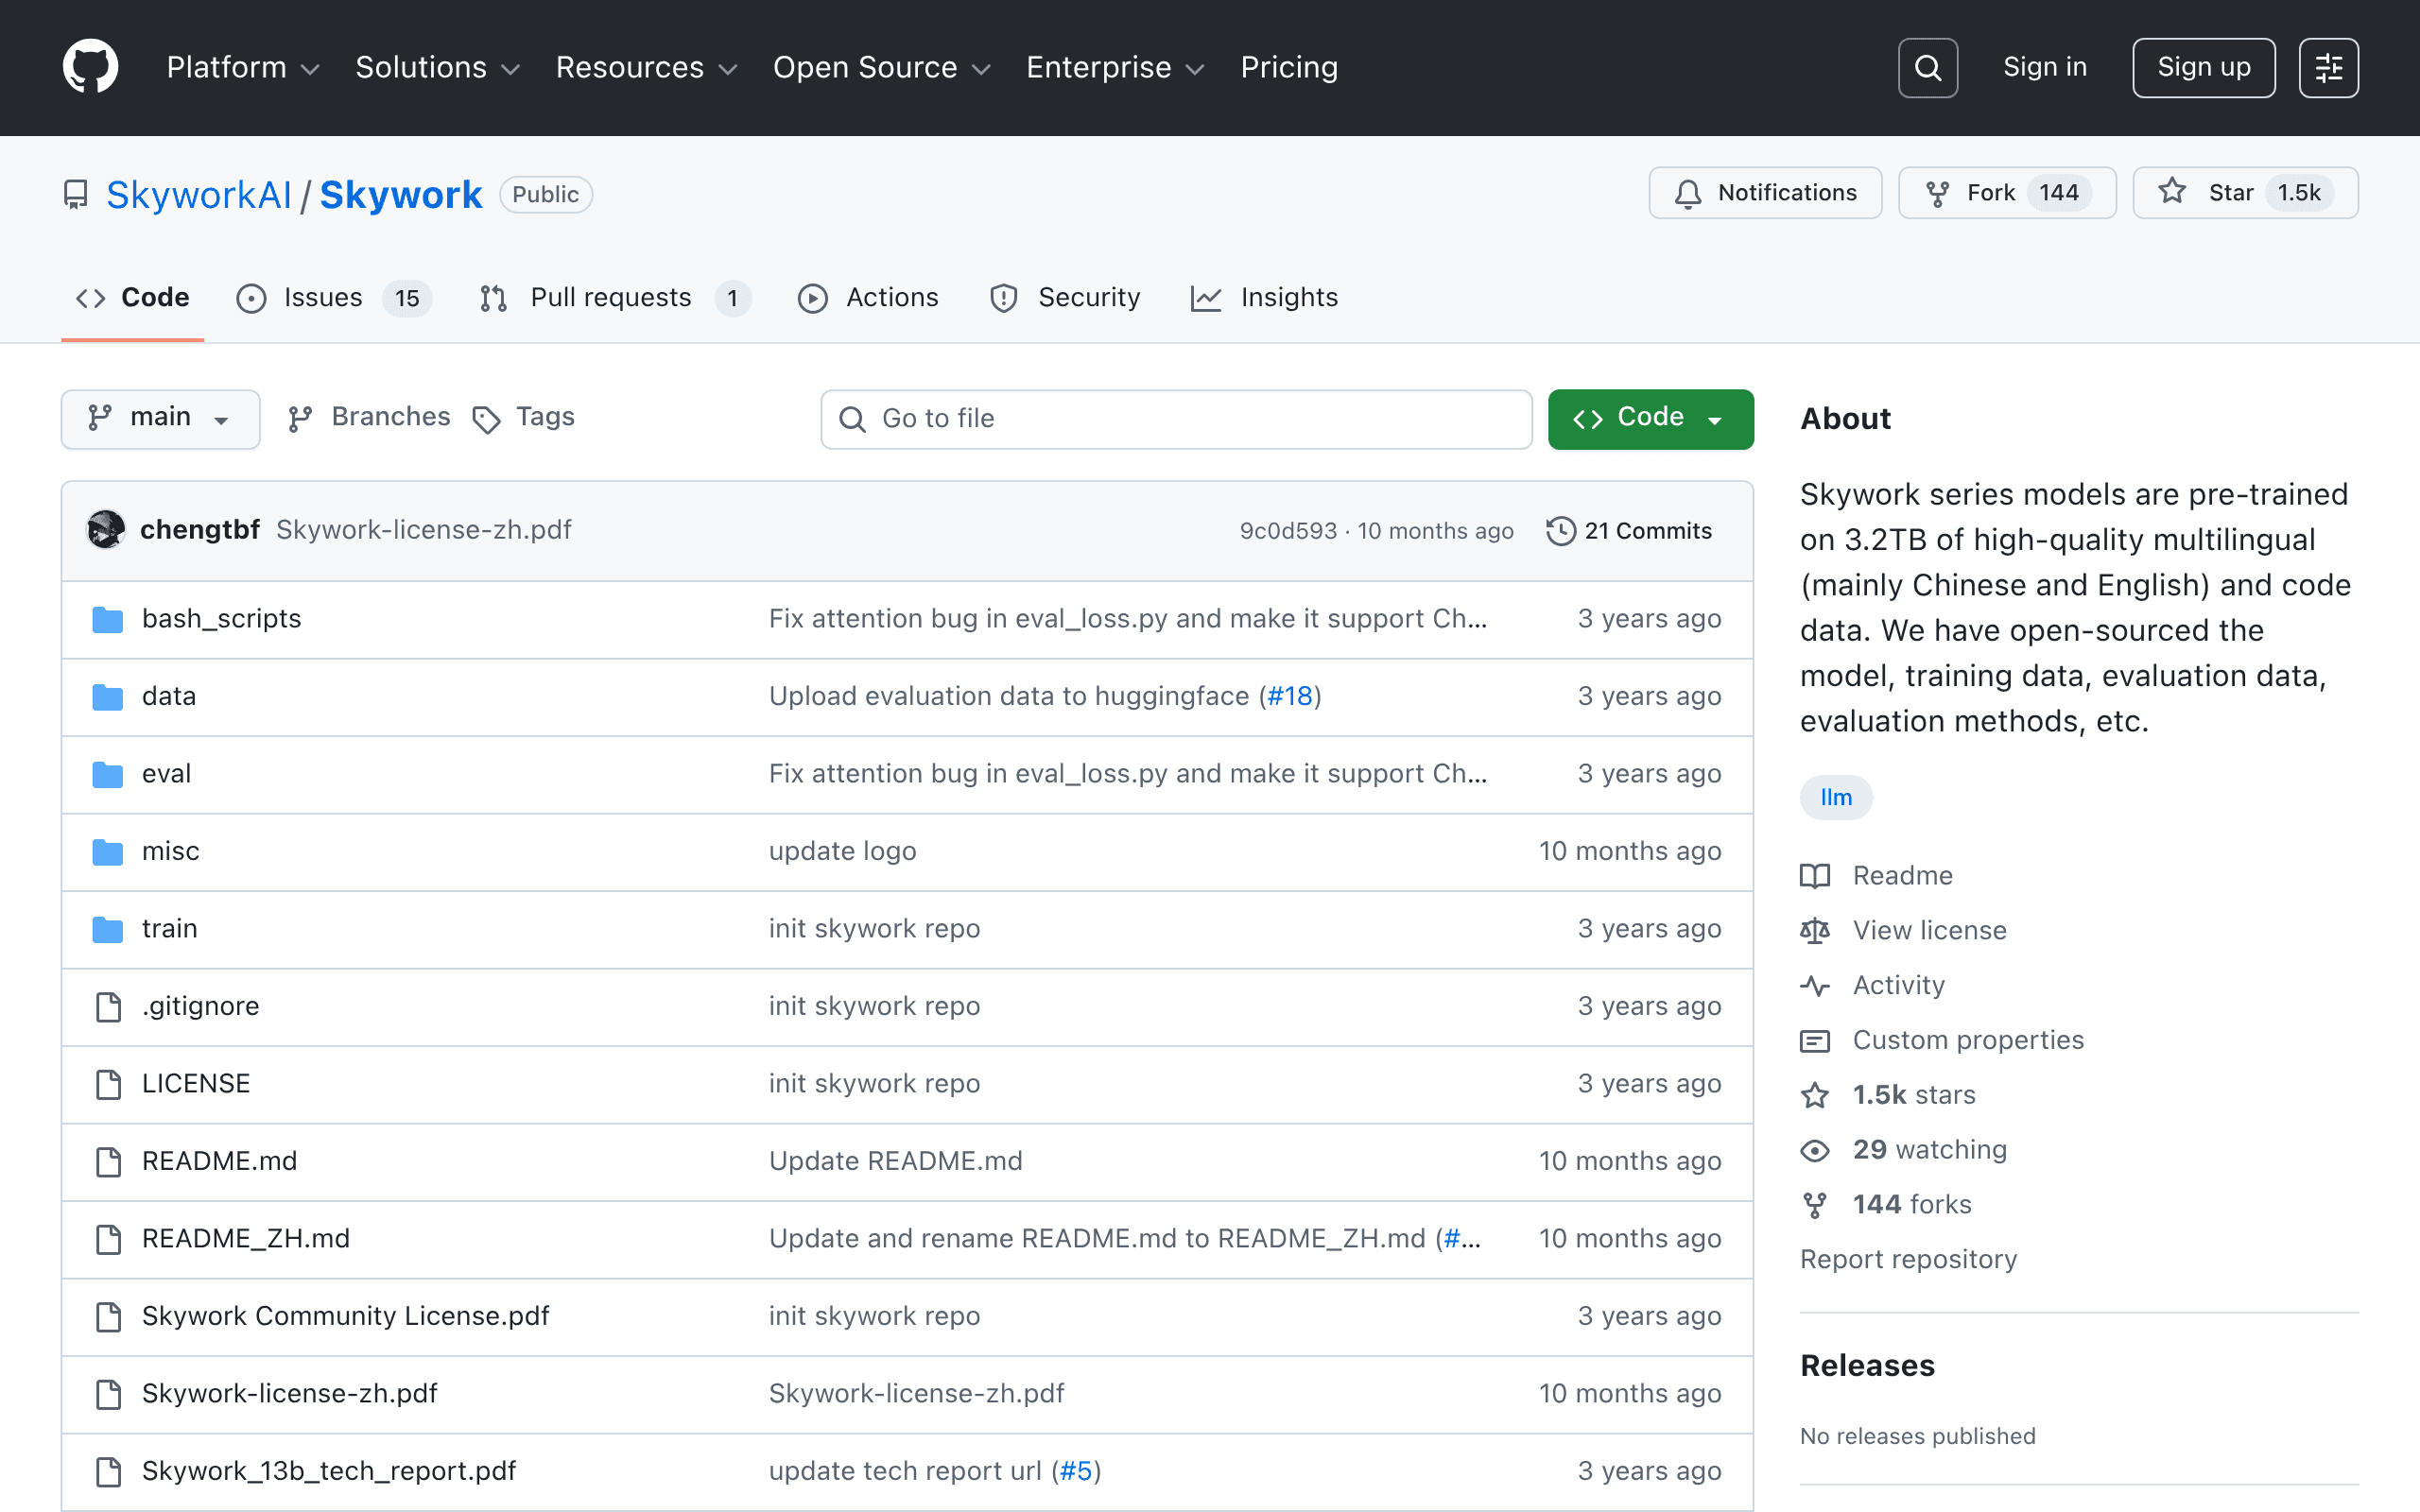Expand the green Code dropdown
2420x1512 pixels.
1650,418
